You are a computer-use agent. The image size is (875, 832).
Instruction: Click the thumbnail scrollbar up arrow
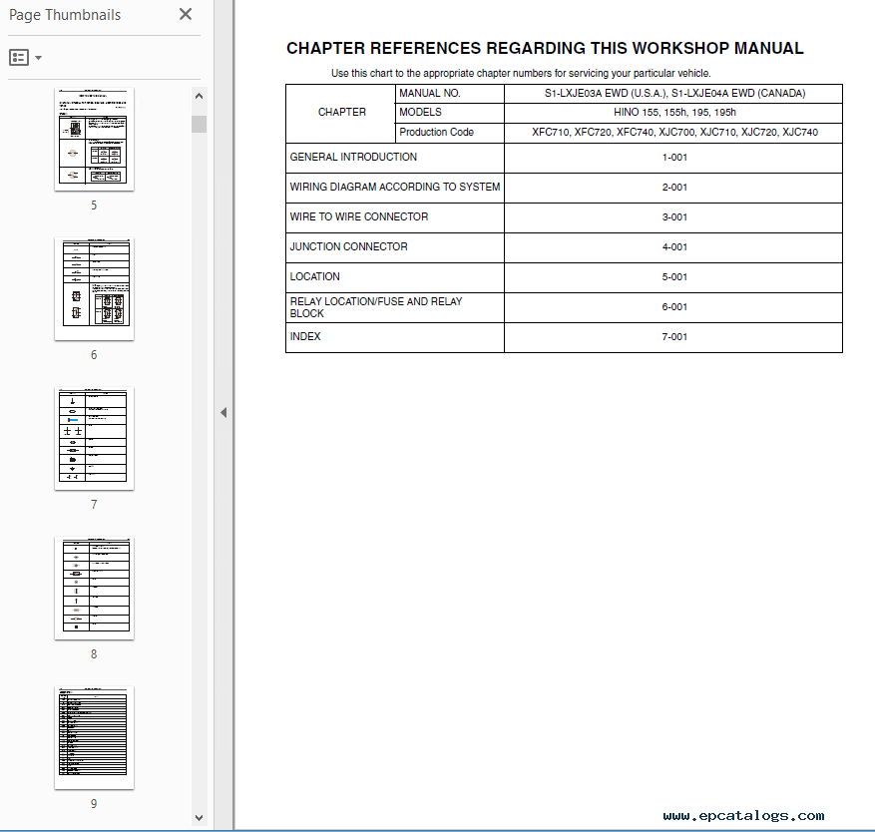coord(199,96)
